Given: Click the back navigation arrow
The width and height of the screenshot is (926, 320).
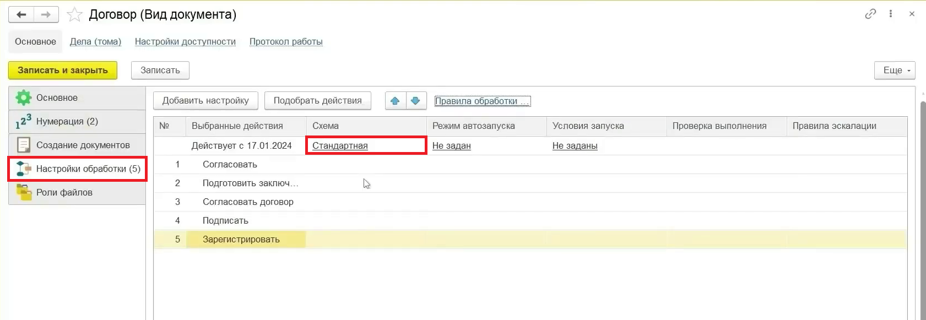Looking at the screenshot, I should click(21, 15).
